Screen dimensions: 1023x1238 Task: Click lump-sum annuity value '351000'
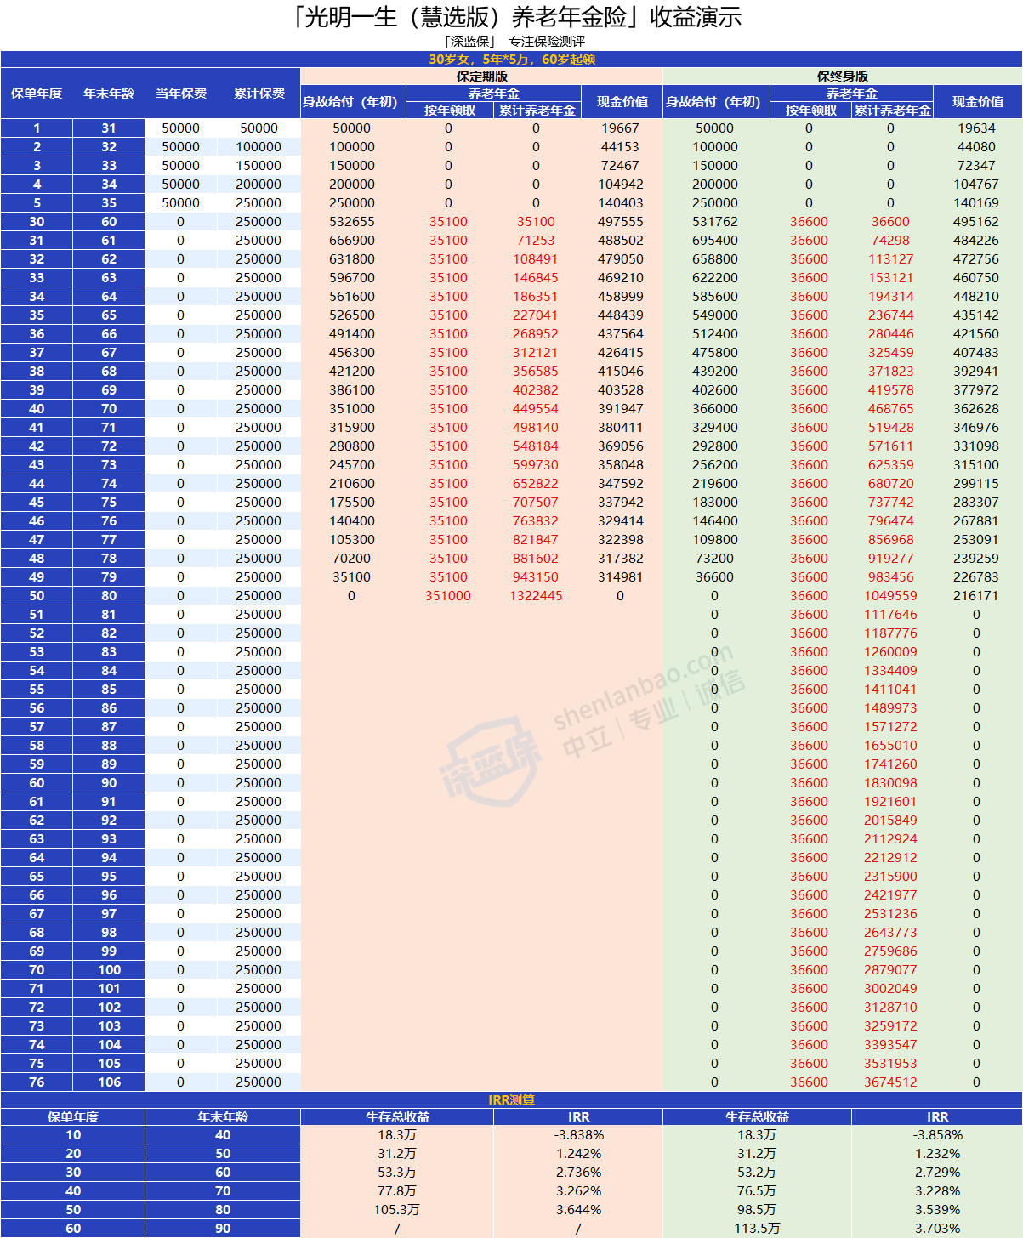point(448,596)
